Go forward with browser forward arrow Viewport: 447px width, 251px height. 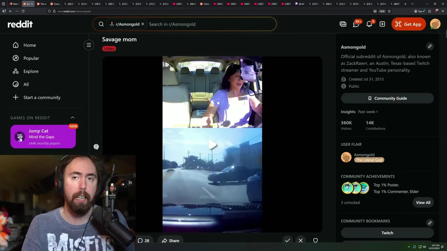[x=16, y=11]
